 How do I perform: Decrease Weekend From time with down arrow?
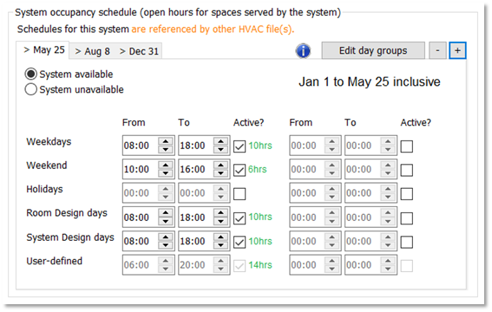tap(166, 173)
